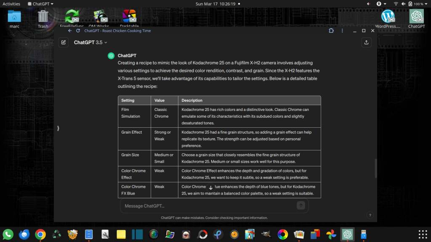Click the share conversation icon
This screenshot has width=431, height=242.
coord(367,42)
